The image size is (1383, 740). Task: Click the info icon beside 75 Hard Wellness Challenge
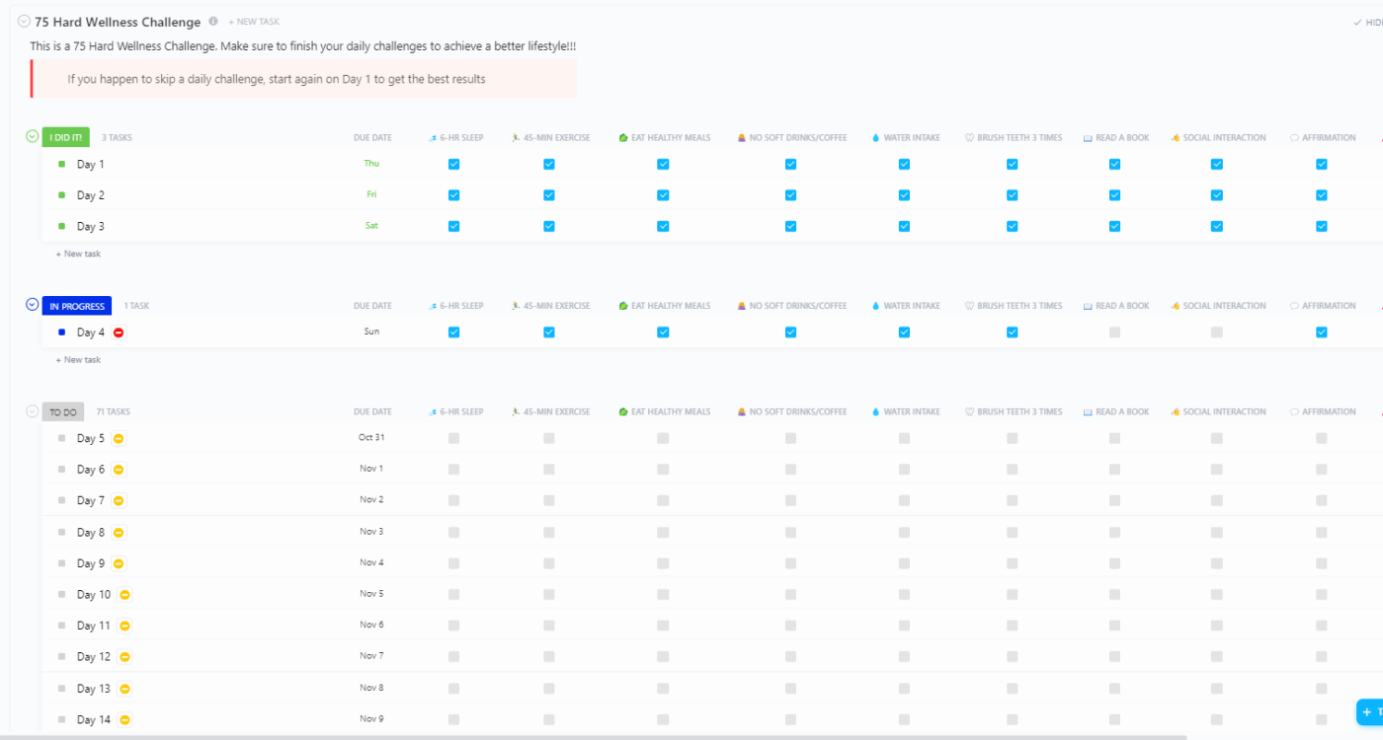coord(213,21)
